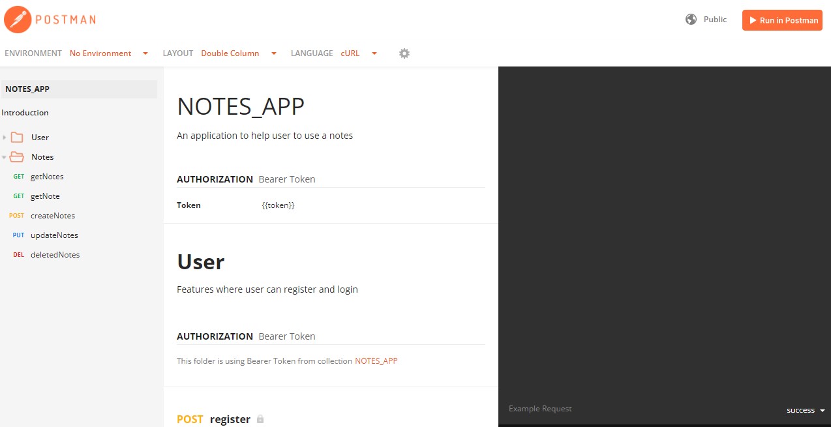Open the Layout dropdown showing Double Column

(239, 53)
